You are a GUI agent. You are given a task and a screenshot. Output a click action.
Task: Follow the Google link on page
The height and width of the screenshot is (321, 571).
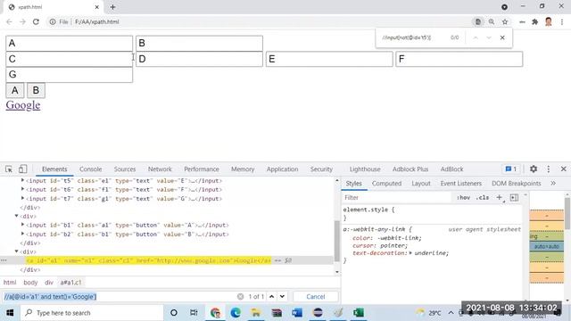click(23, 105)
